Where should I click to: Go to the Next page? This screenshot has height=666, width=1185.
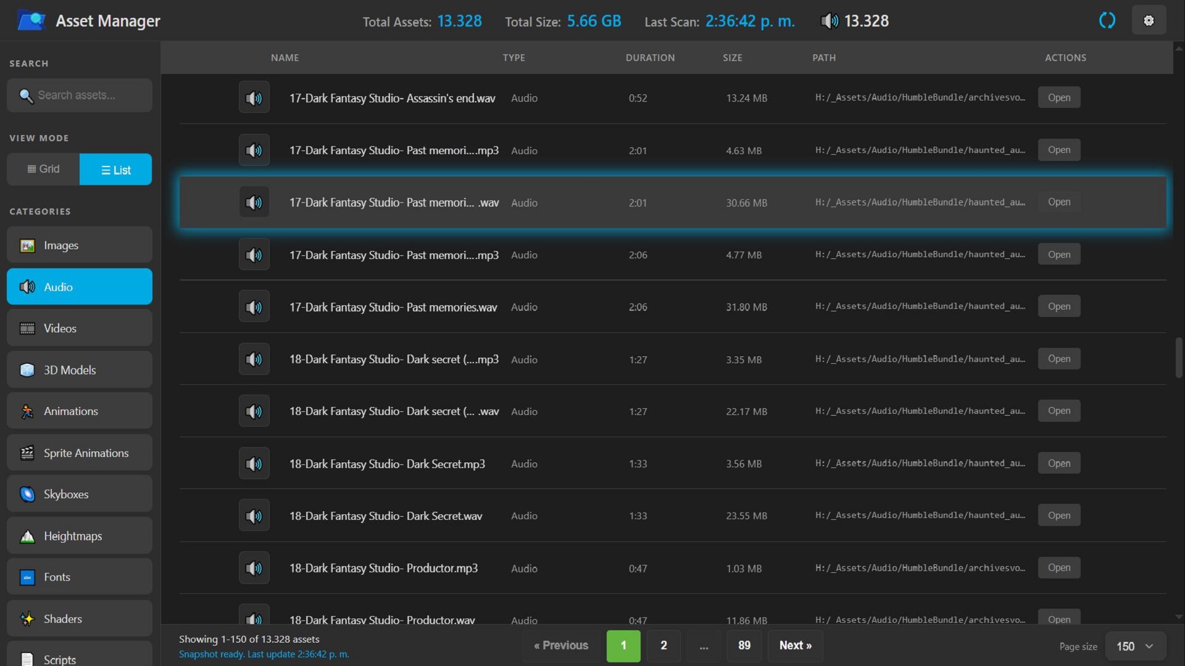795,645
